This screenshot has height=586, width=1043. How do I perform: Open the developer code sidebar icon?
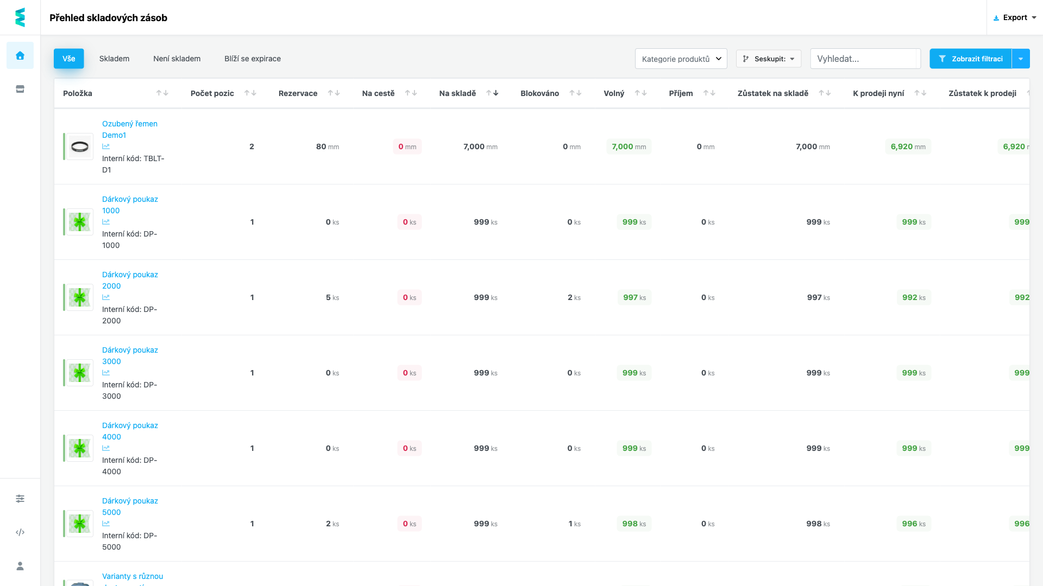tap(20, 532)
